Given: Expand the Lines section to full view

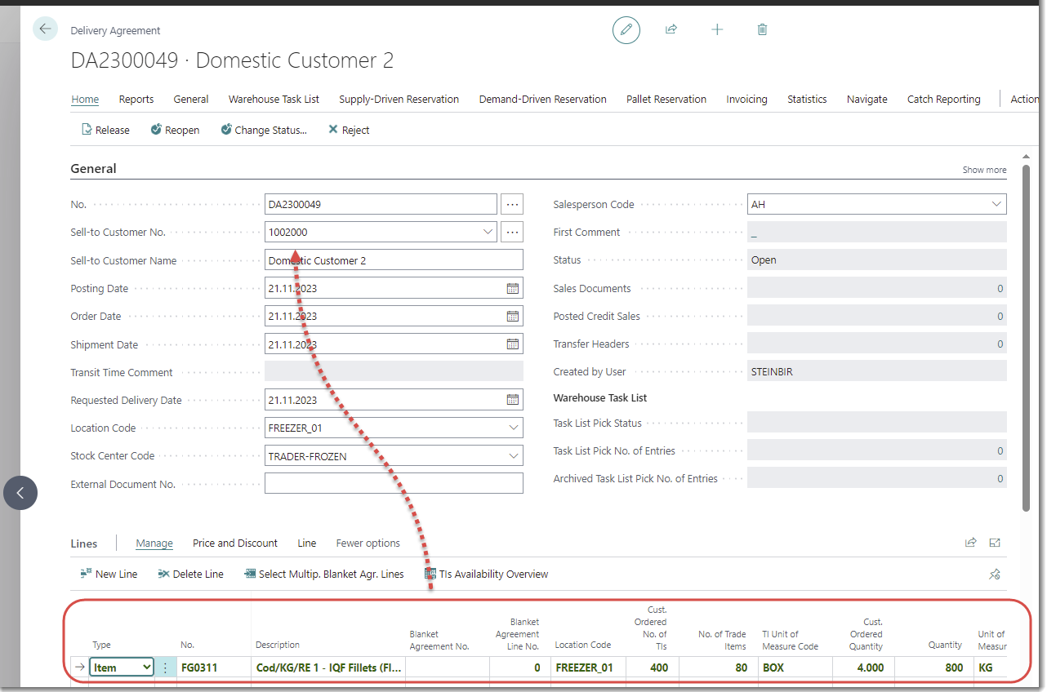Looking at the screenshot, I should [x=995, y=543].
